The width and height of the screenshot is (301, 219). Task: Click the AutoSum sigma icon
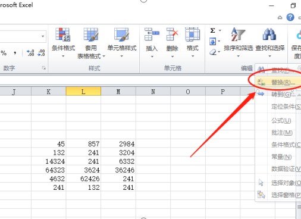click(212, 30)
